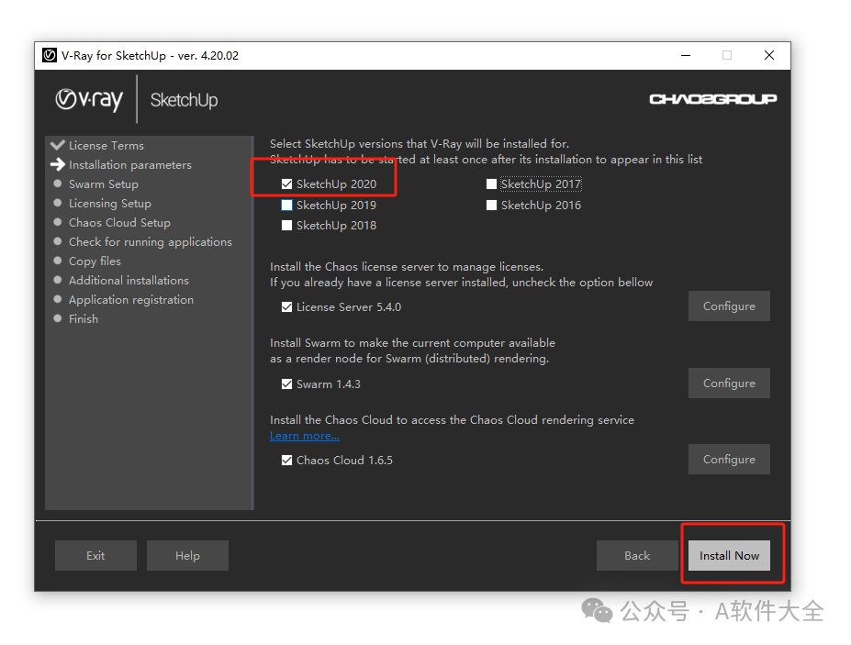Check the SketchUp 2020 checkbox
Viewport: 851px width, 645px height.
[286, 184]
